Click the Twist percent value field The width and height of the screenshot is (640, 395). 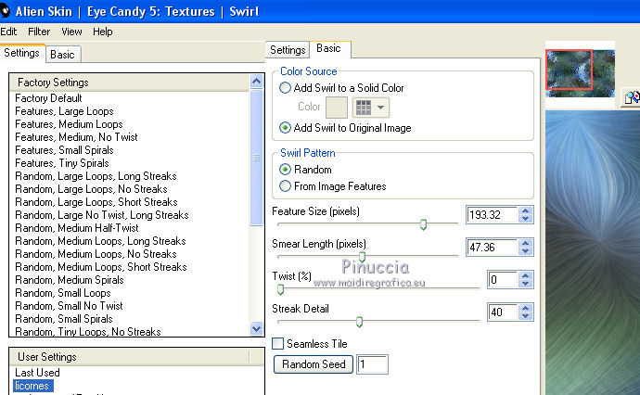pyautogui.click(x=503, y=279)
